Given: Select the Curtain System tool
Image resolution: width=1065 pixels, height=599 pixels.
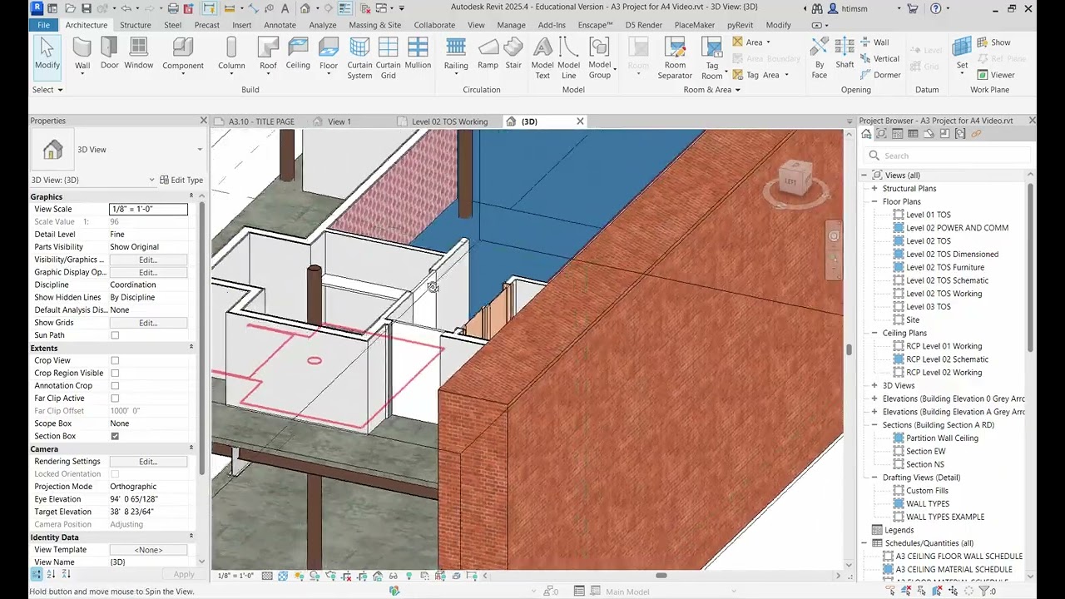Looking at the screenshot, I should point(359,58).
